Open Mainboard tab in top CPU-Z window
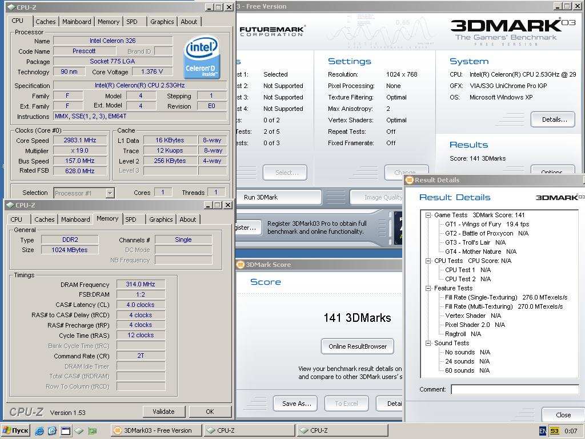 click(77, 22)
